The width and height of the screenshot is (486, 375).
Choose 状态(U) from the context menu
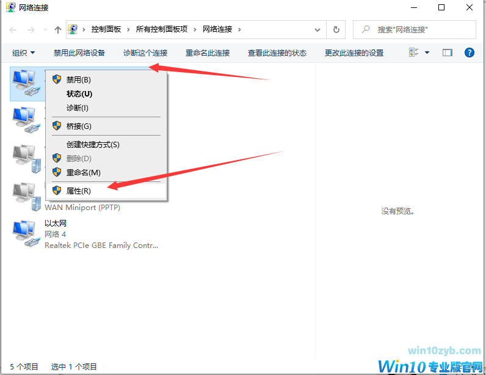[106, 93]
